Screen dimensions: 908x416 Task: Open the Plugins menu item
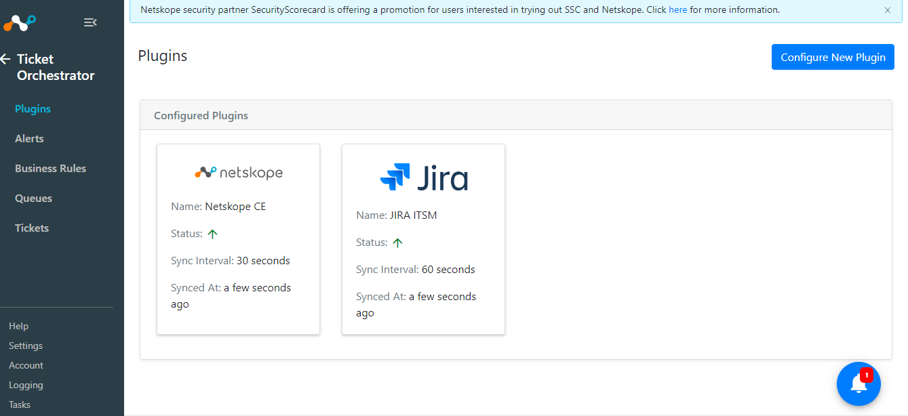tap(33, 108)
